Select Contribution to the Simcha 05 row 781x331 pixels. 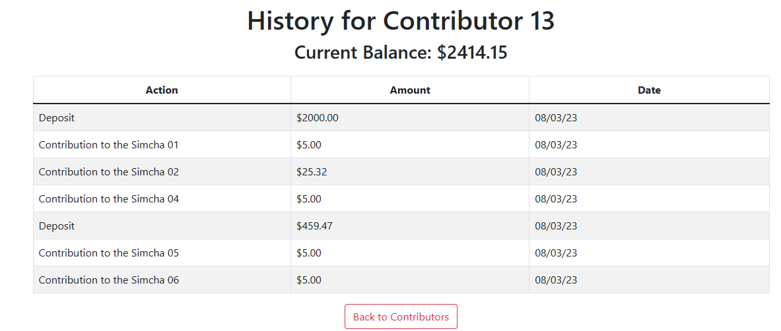coord(401,253)
